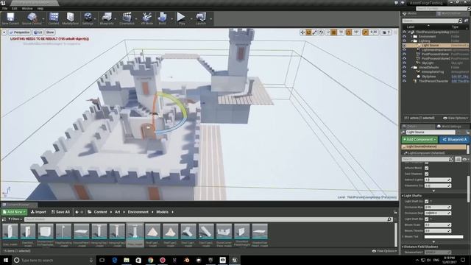Viewport: 471px width, 265px height.
Task: Select the translate gizmo tool in viewport
Action: tap(302, 32)
